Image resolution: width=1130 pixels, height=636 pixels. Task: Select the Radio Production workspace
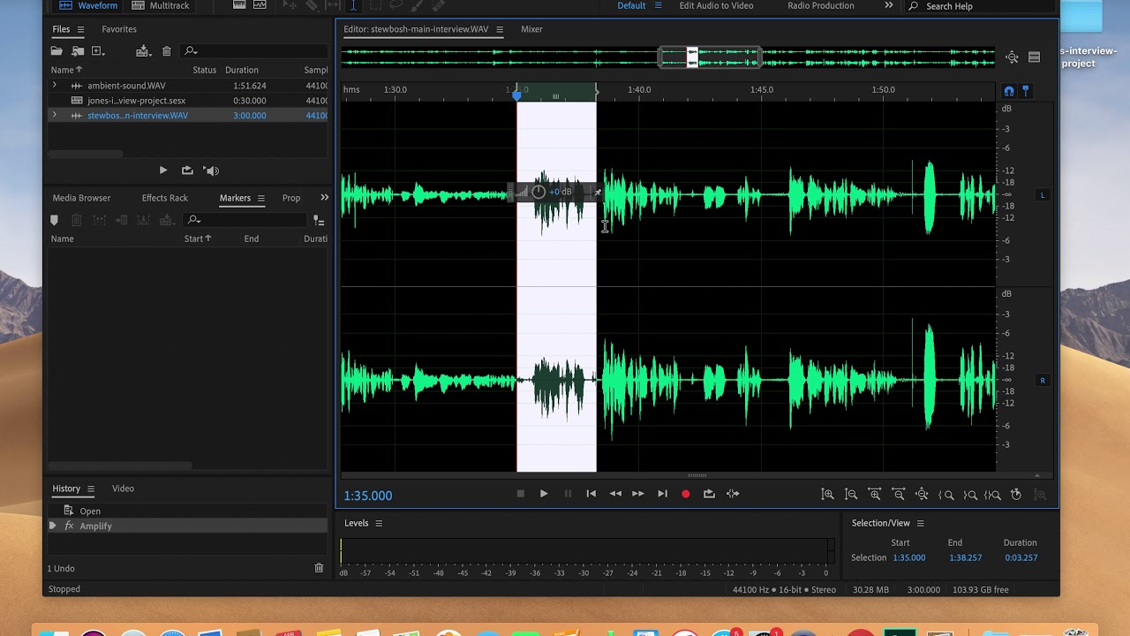820,6
